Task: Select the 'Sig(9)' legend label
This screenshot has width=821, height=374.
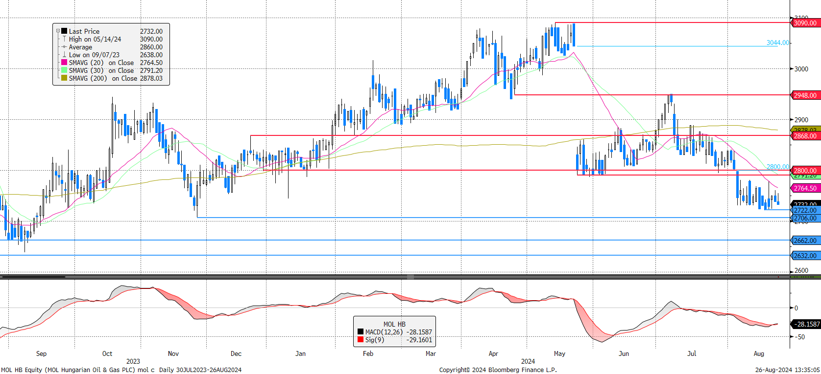Action: pyautogui.click(x=375, y=340)
